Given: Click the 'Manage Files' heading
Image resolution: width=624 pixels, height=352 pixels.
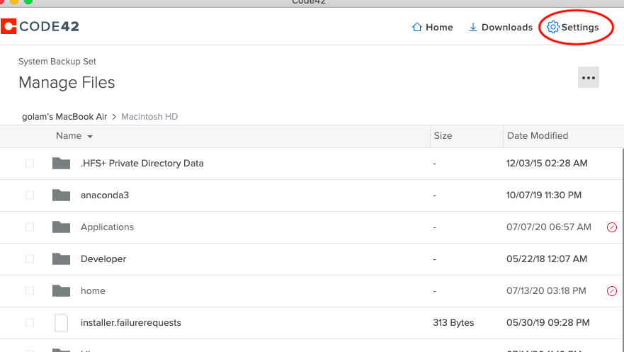Looking at the screenshot, I should click(67, 82).
